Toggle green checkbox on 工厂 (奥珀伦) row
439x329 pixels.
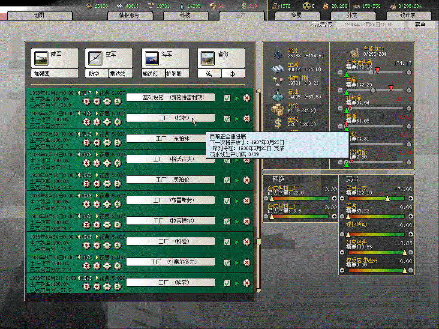[x=227, y=180]
